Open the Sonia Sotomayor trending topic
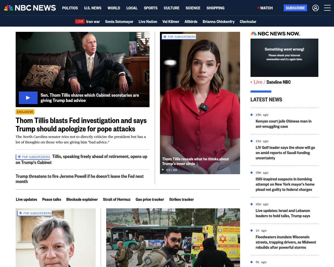Image resolution: width=334 pixels, height=267 pixels. click(x=119, y=22)
